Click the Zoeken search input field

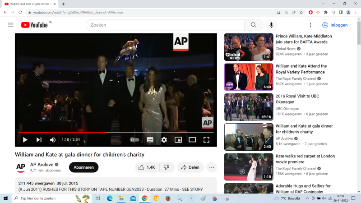[165, 25]
